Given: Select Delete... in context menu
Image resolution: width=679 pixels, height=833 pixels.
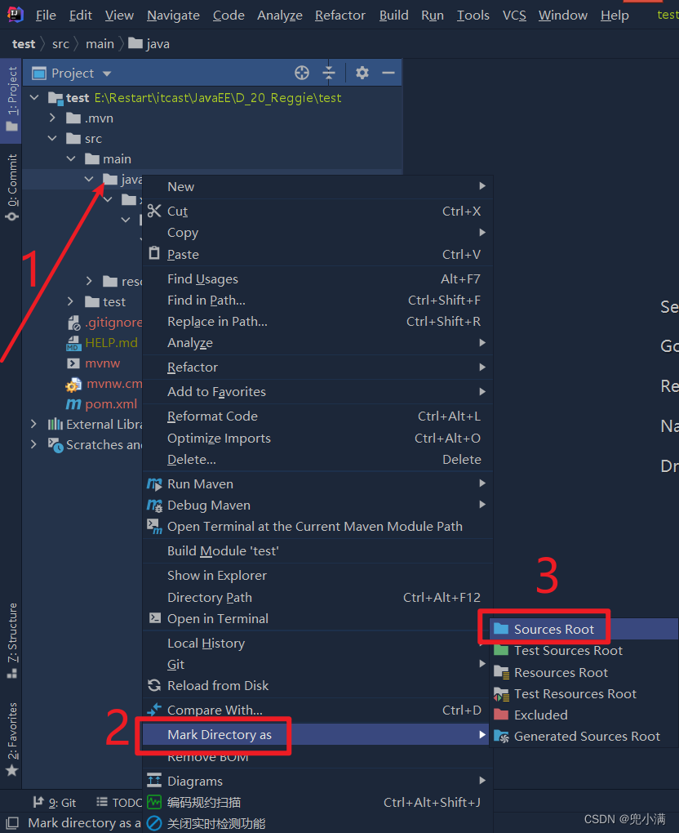Looking at the screenshot, I should pos(317,460).
